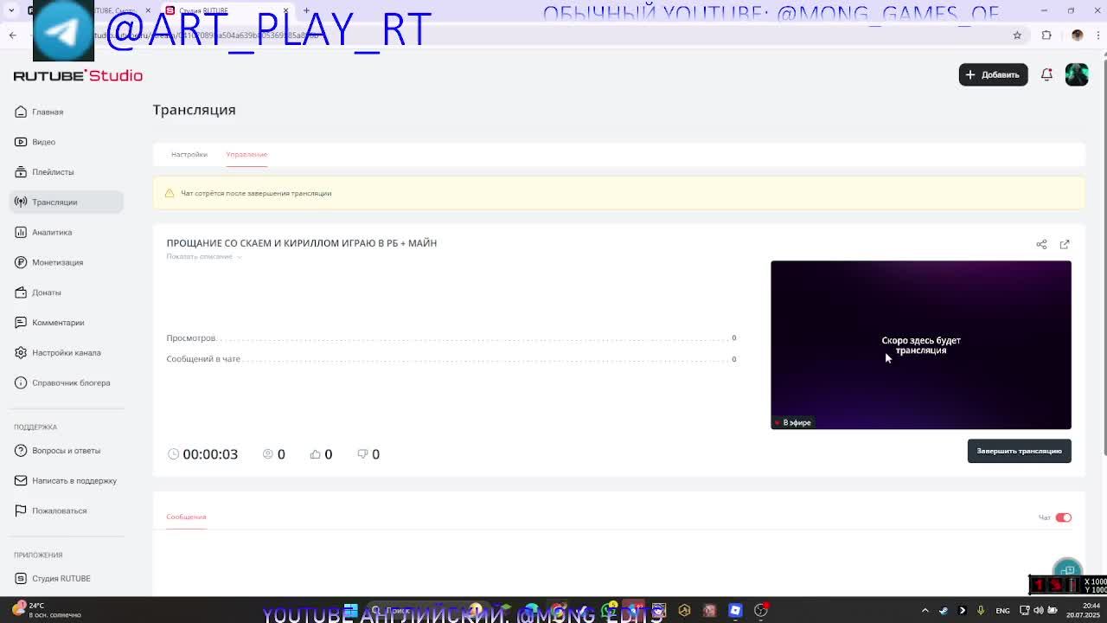Click the Студия RUTUBE browser tab
The width and height of the screenshot is (1107, 623).
[x=227, y=10]
